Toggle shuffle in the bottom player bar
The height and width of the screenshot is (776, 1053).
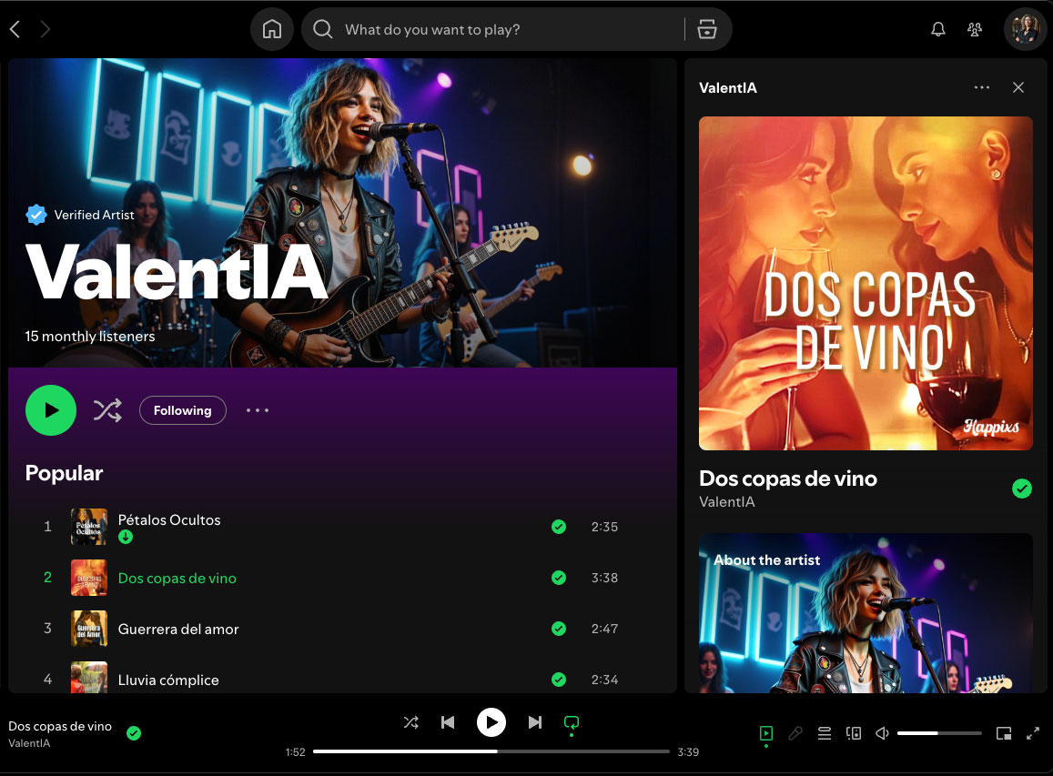pyautogui.click(x=411, y=722)
